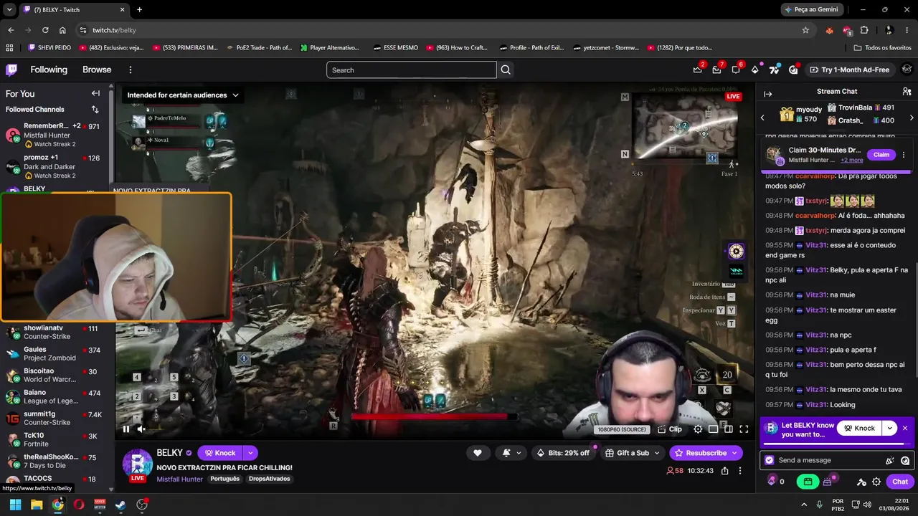The height and width of the screenshot is (516, 918).
Task: Click Knock in the chat banner
Action: (x=859, y=428)
